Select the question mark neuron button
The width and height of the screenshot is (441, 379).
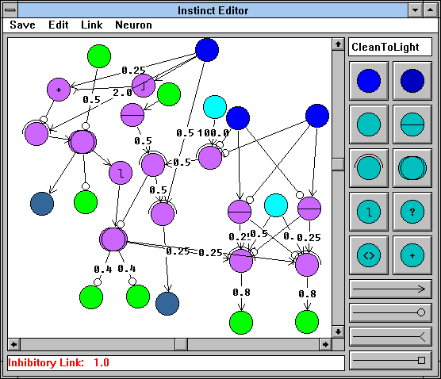(x=412, y=212)
